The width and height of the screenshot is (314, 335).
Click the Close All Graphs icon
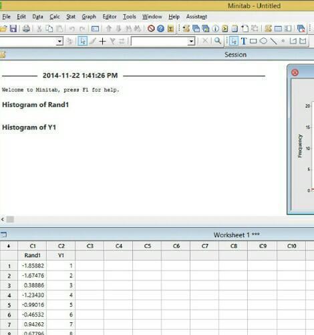coord(301,29)
